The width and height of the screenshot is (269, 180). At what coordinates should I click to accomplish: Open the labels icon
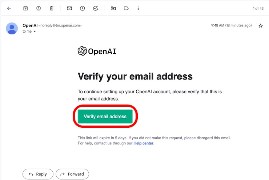(126, 8)
